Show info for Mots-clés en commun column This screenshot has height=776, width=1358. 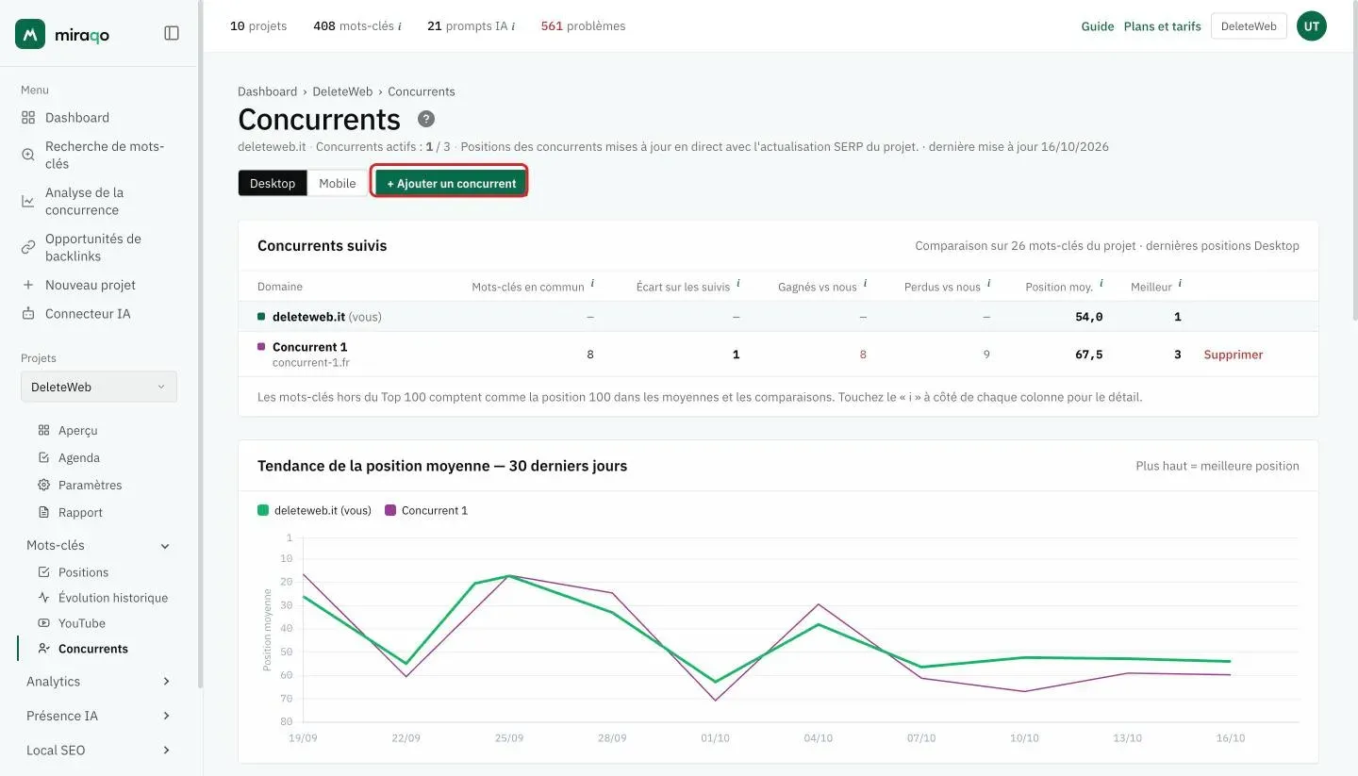592,284
